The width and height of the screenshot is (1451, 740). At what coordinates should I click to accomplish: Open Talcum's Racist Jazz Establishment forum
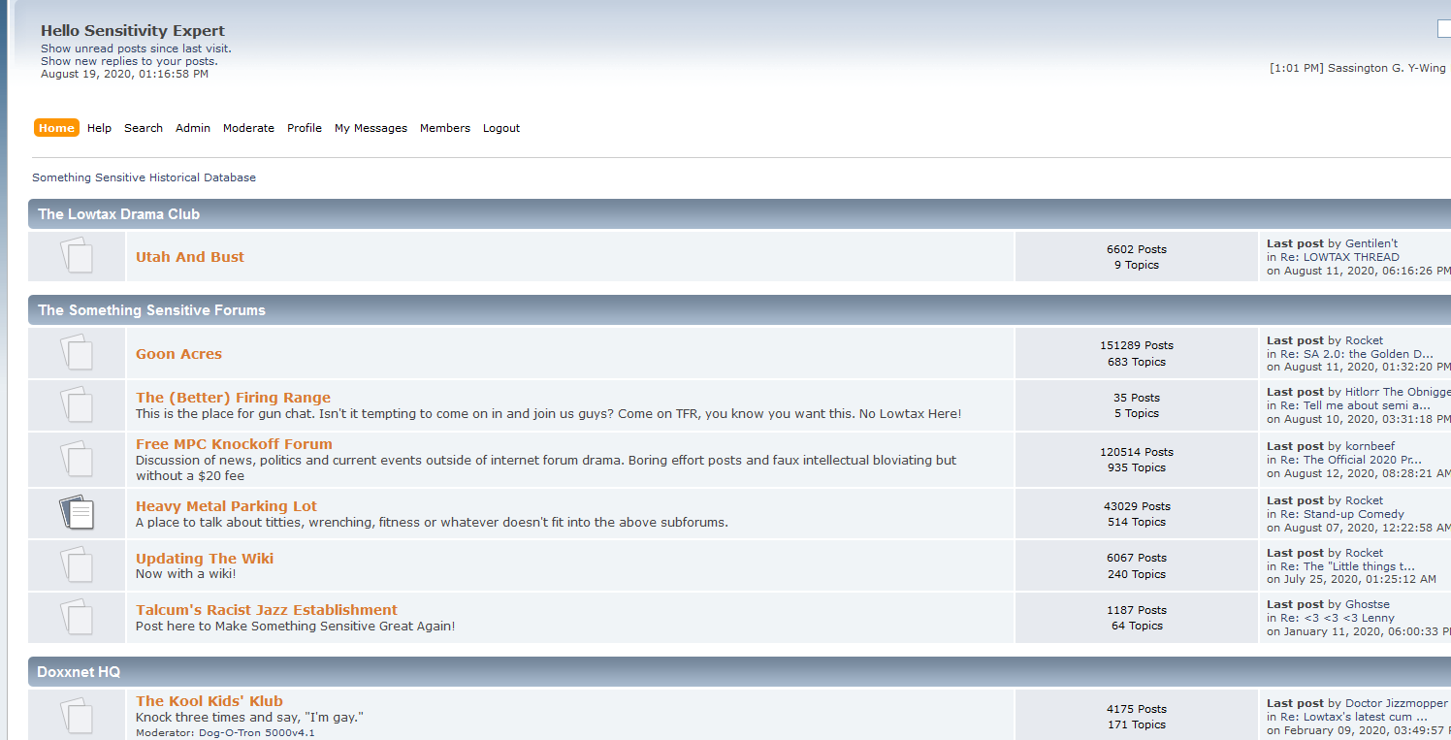267,610
